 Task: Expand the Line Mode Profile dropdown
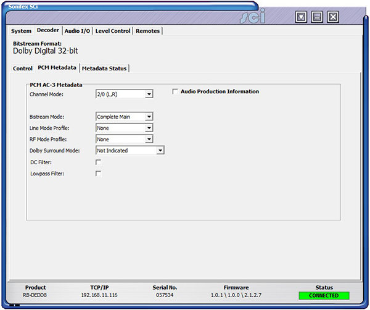125,128
